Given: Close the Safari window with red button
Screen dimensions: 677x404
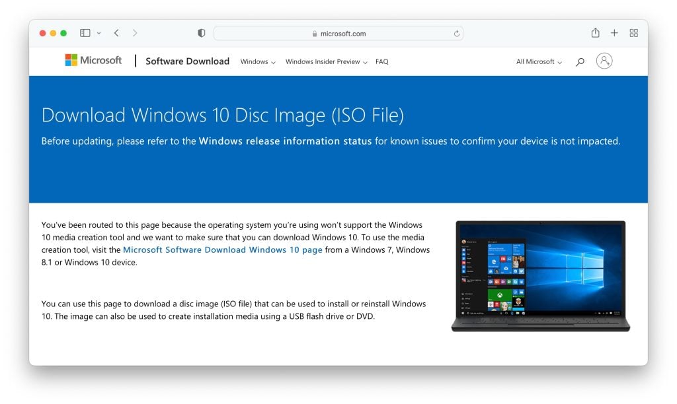Looking at the screenshot, I should pos(42,33).
